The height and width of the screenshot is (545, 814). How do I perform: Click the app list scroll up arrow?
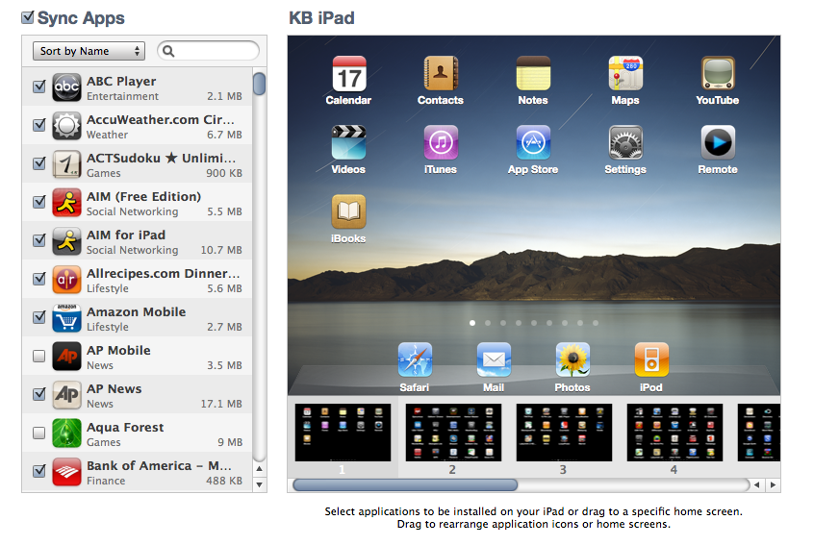coord(259,469)
